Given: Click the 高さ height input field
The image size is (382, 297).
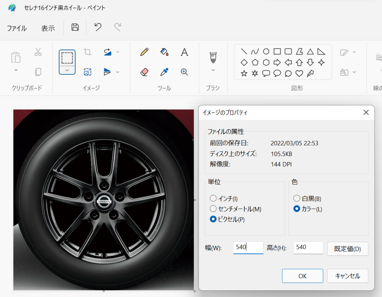Looking at the screenshot, I should click(x=308, y=247).
